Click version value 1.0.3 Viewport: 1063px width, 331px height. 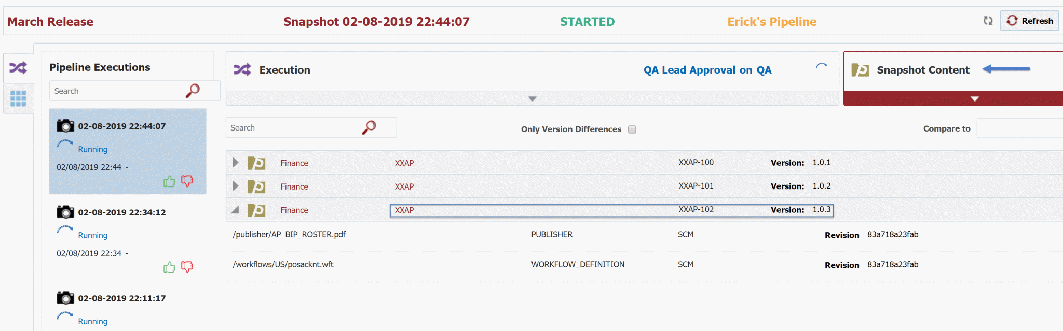click(822, 210)
